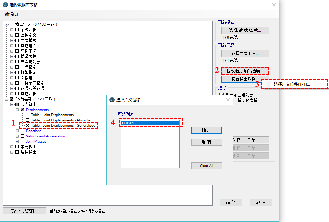Open the 编辑(E) menu
Screen dimensions: 329x222
pyautogui.click(x=12, y=14)
